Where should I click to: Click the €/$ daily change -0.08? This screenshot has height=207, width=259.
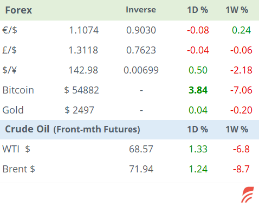pos(198,30)
